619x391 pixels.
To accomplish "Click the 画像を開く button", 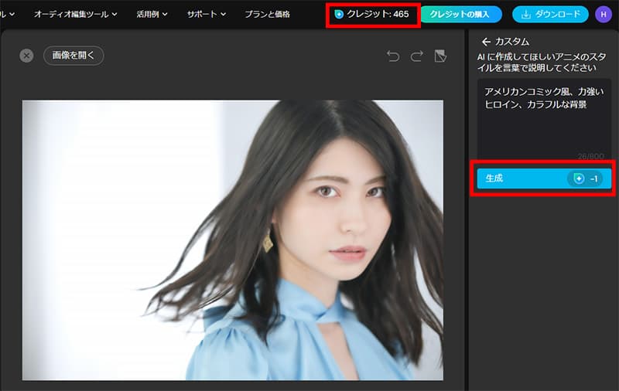I will coord(74,55).
